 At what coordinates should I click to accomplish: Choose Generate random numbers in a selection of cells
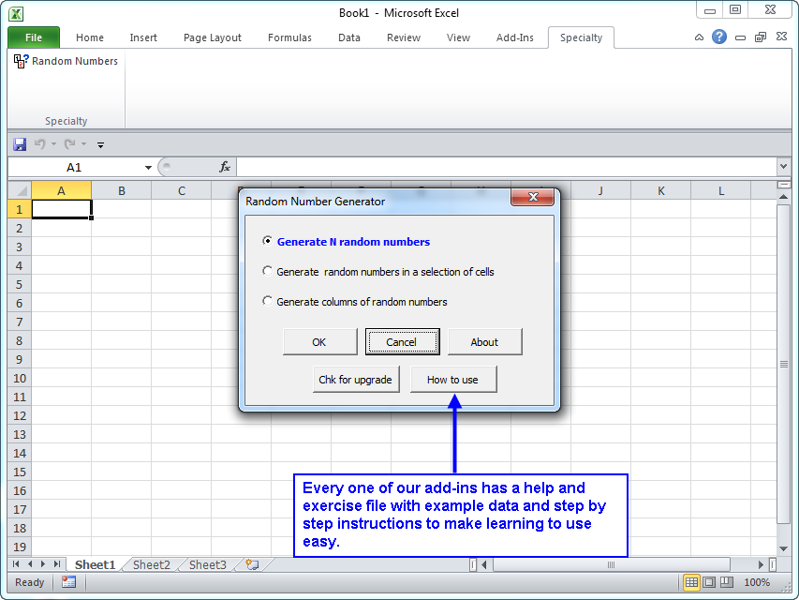pos(267,270)
